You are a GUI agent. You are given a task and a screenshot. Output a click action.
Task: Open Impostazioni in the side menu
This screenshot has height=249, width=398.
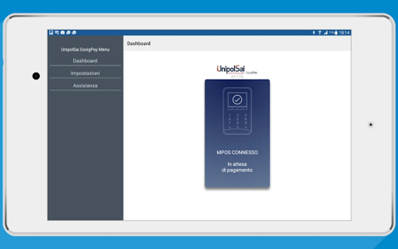85,73
